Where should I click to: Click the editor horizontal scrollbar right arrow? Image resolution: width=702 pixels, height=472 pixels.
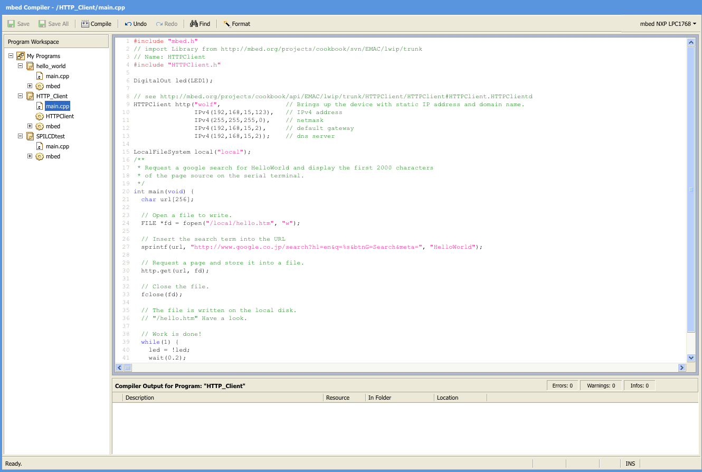(x=682, y=367)
